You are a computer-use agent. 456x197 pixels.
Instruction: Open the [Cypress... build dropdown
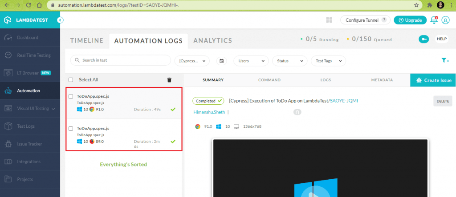pyautogui.click(x=192, y=61)
